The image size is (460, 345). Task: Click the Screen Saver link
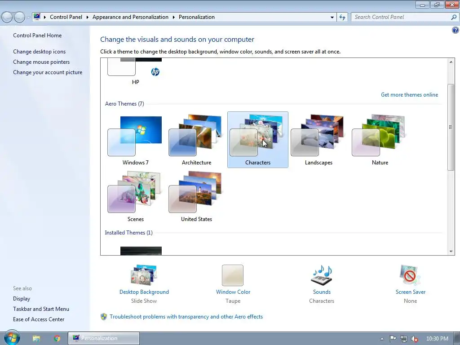click(411, 292)
